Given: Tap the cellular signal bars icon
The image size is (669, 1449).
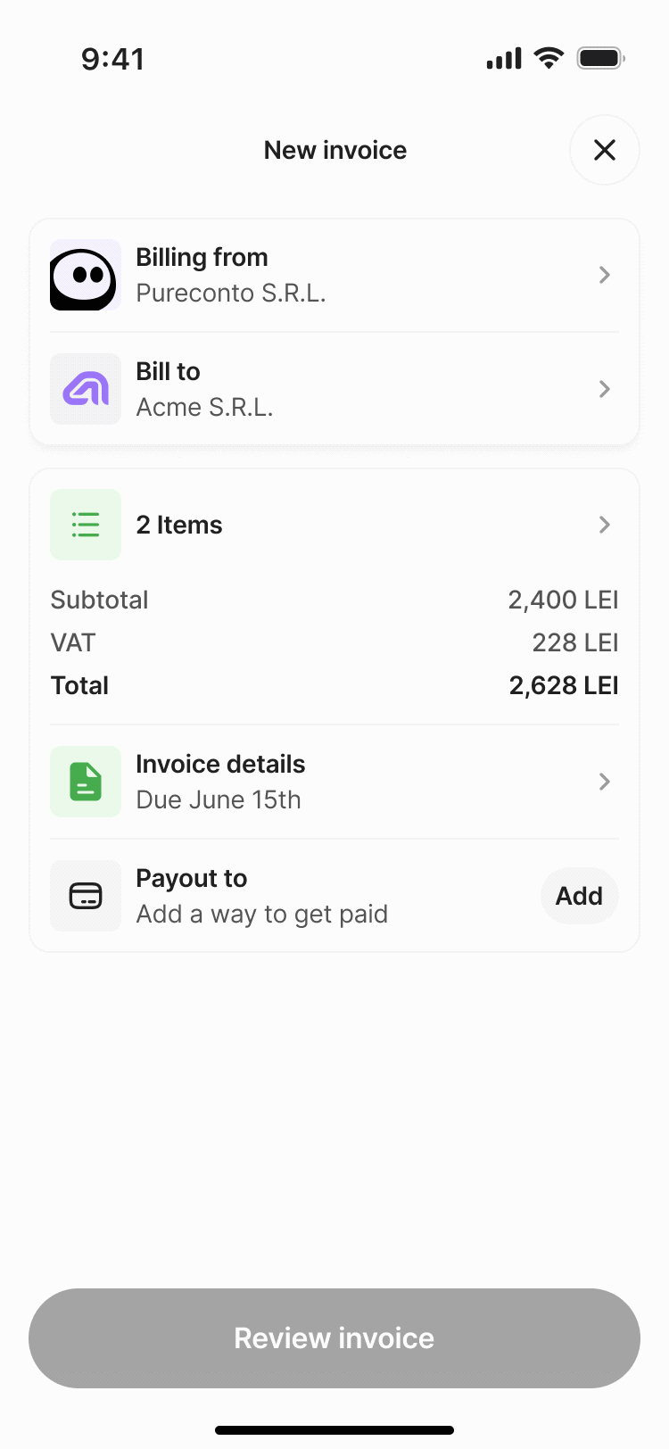Looking at the screenshot, I should [504, 59].
